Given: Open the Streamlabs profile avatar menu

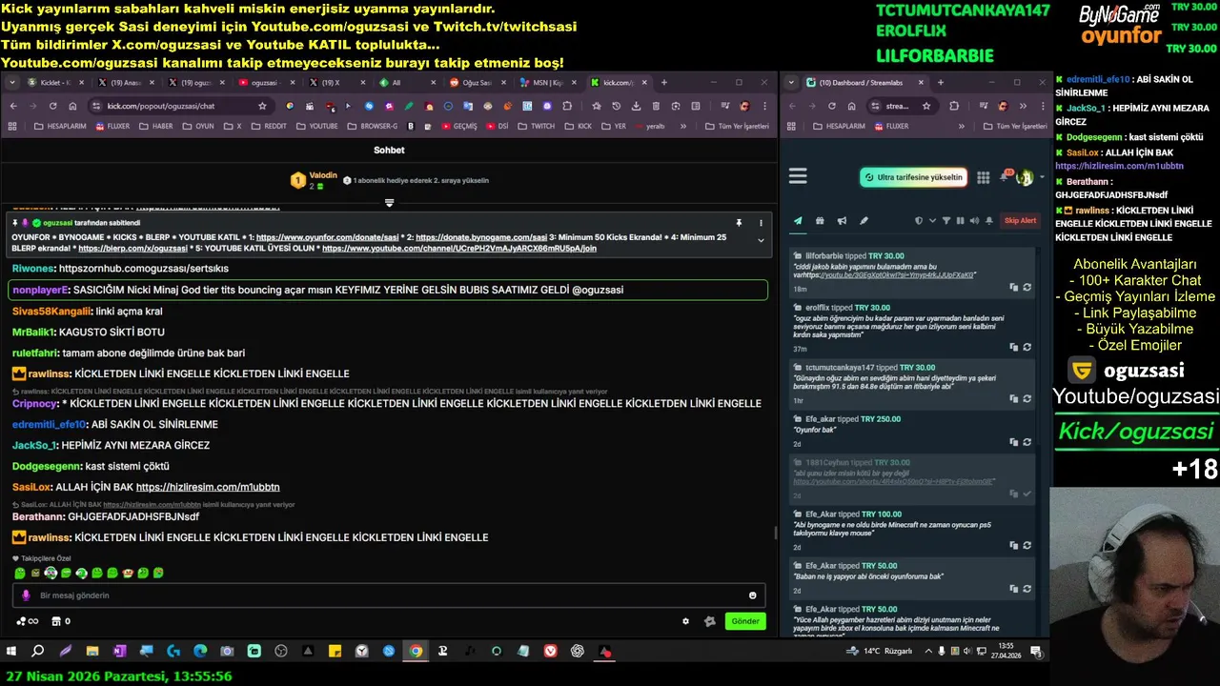Looking at the screenshot, I should [x=1026, y=177].
